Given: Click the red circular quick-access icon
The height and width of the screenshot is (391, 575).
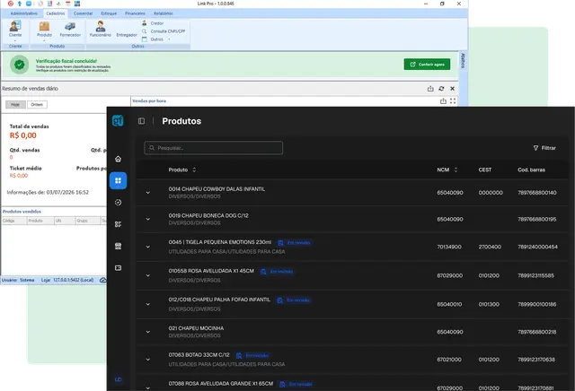Looking at the screenshot, I should [x=11, y=4].
